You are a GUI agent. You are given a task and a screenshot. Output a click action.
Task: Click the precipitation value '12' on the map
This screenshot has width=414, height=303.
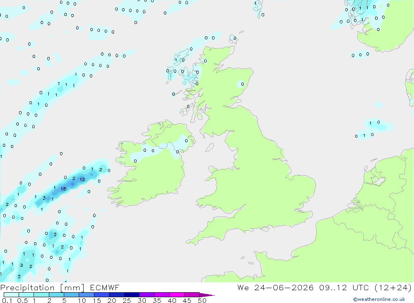(82, 179)
